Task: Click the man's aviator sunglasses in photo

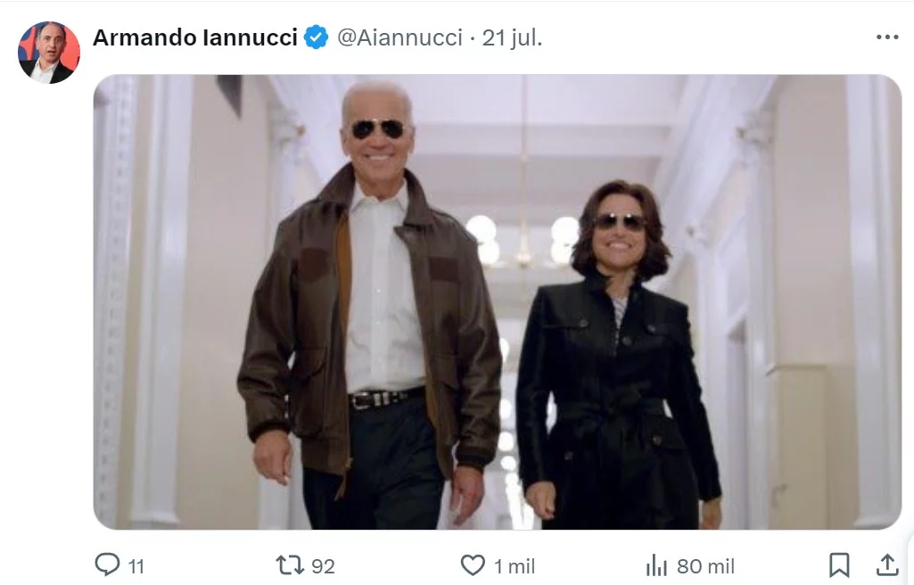Action: coord(378,128)
